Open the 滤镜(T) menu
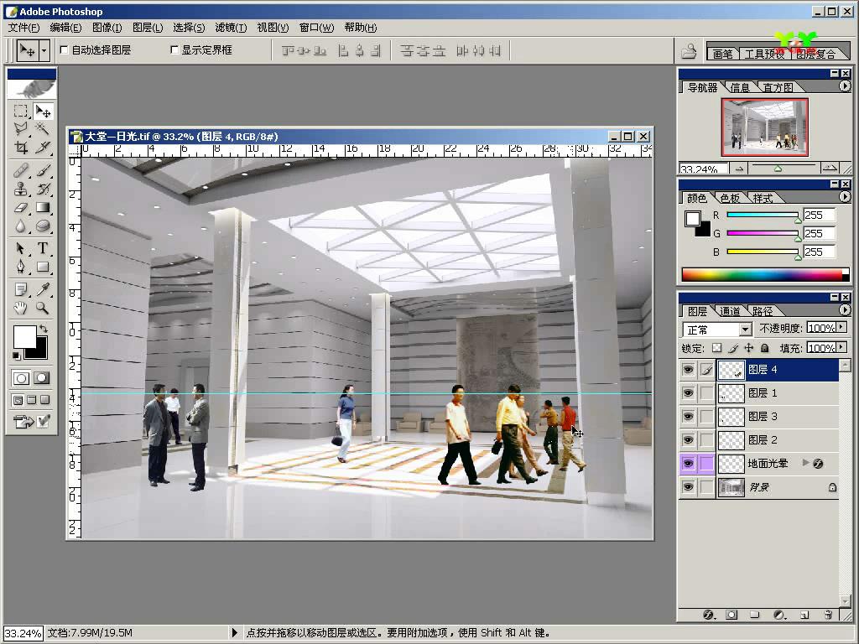 coord(231,28)
